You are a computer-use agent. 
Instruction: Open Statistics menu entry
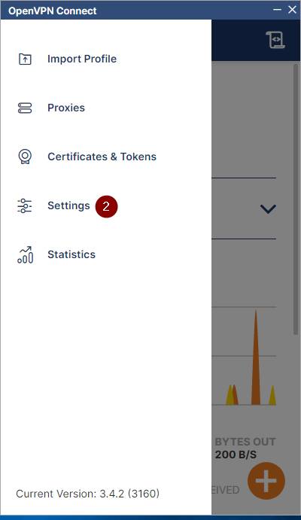71,254
